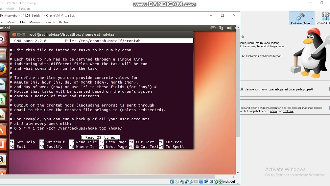This screenshot has width=330, height=186.
Task: Click the shared folders status icon
Action: click(196, 182)
